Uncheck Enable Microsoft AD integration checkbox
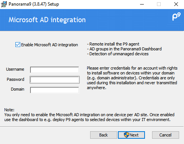 (18, 45)
